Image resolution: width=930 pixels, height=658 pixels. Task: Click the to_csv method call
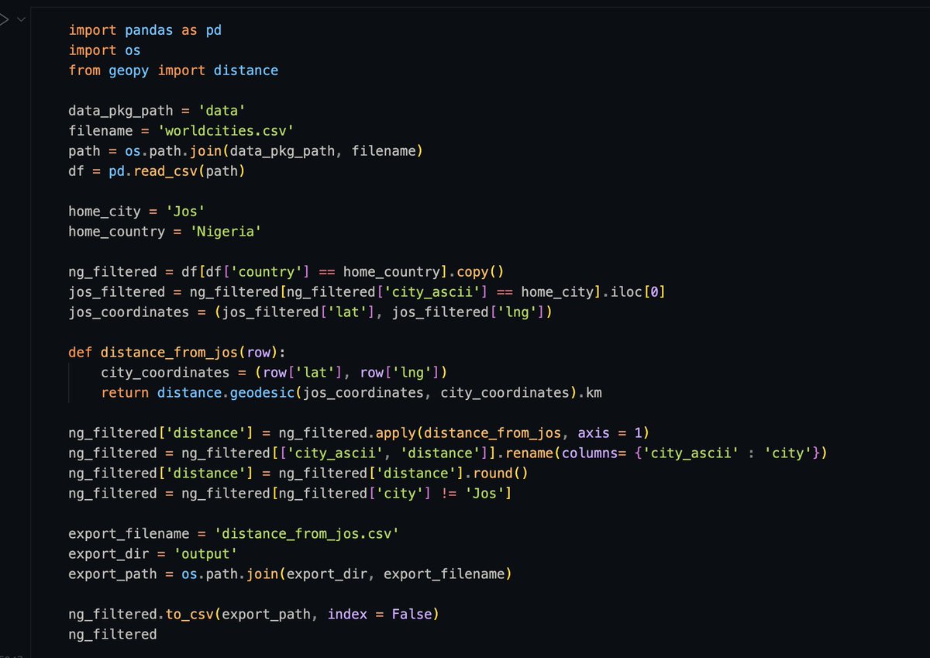point(189,615)
